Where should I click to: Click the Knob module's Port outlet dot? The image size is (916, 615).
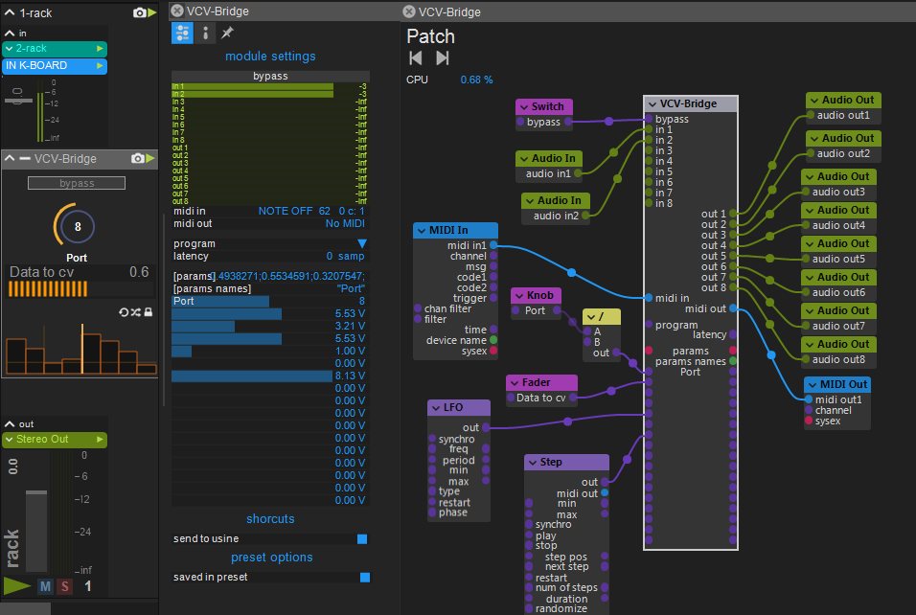coord(557,310)
